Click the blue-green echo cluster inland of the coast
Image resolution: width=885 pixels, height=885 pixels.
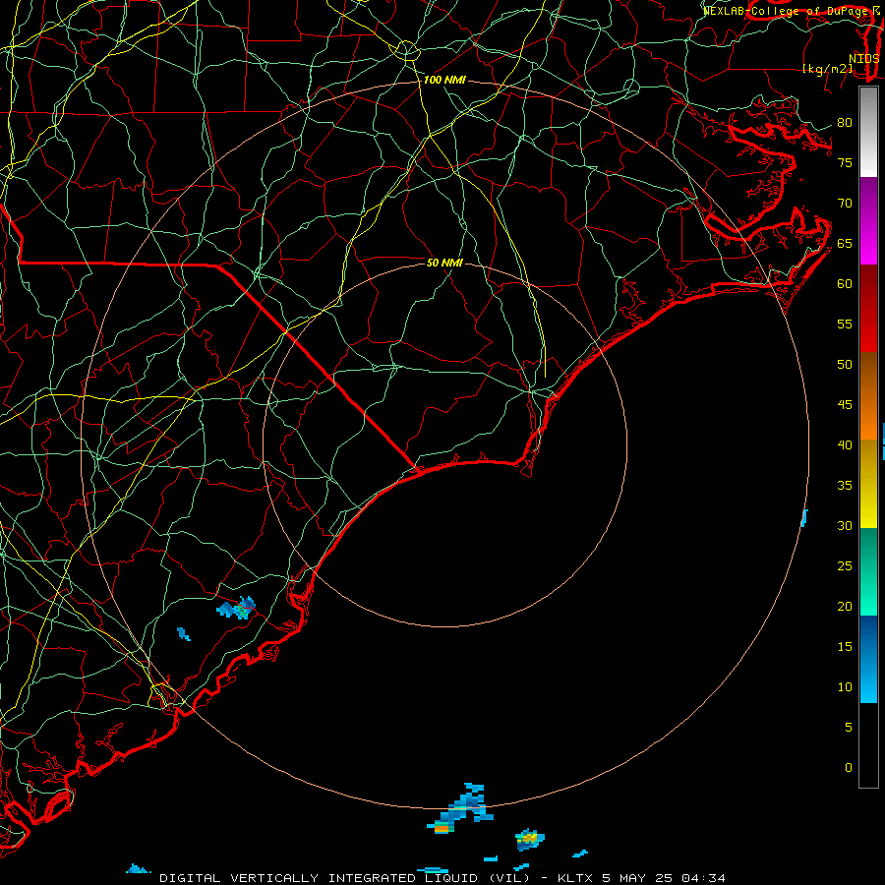click(237, 609)
